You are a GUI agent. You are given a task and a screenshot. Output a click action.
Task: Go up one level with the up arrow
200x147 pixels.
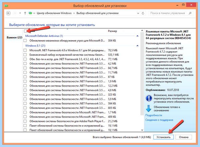pyautogui.click(x=25, y=13)
